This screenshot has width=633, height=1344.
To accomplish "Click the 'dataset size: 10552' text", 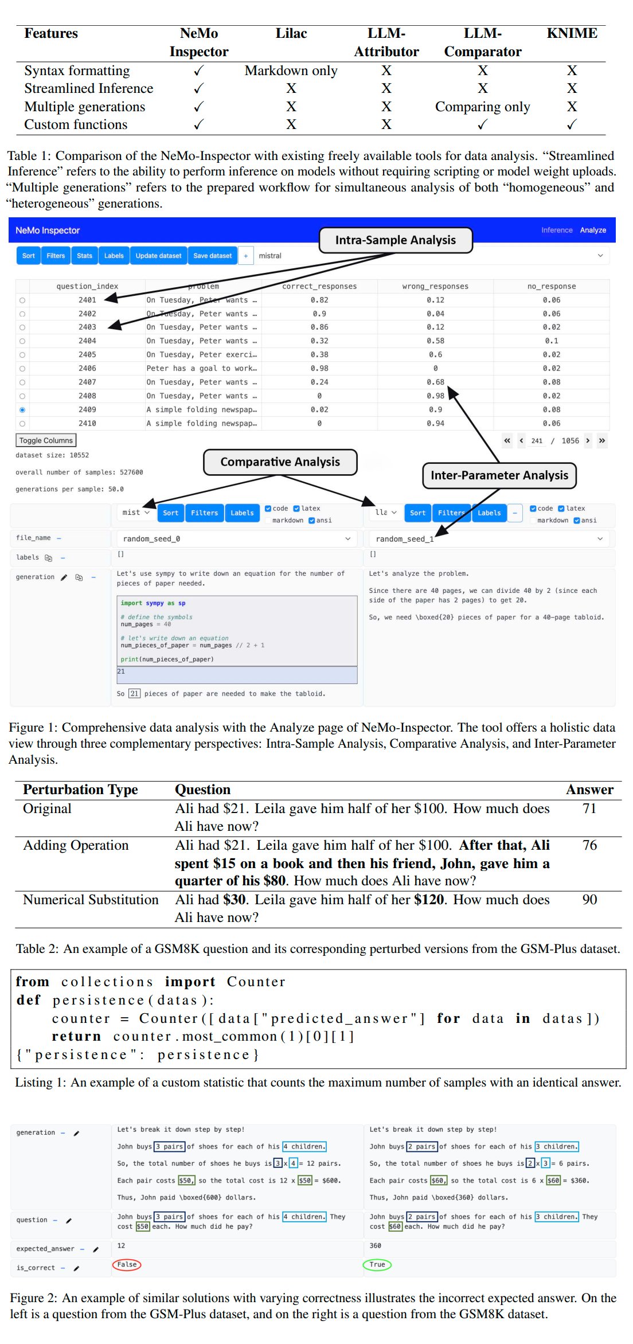I will (52, 455).
